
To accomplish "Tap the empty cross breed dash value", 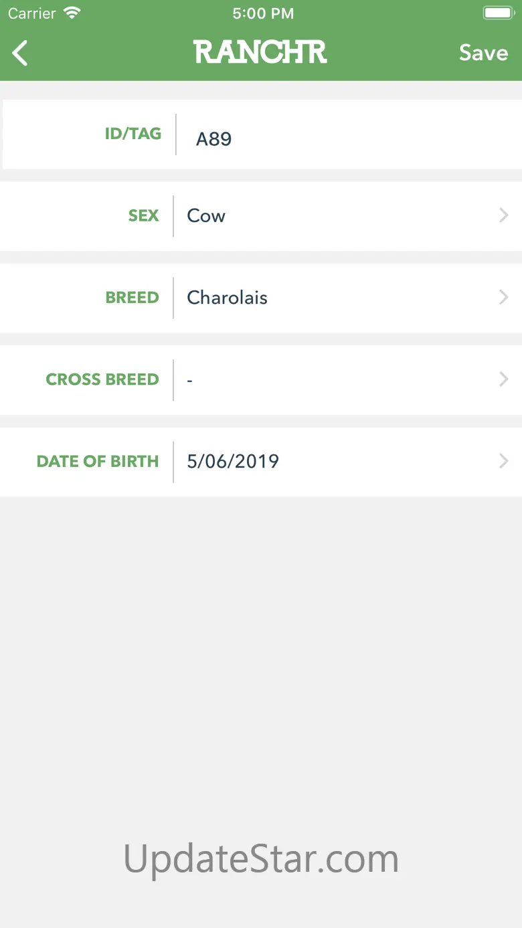I will [190, 380].
